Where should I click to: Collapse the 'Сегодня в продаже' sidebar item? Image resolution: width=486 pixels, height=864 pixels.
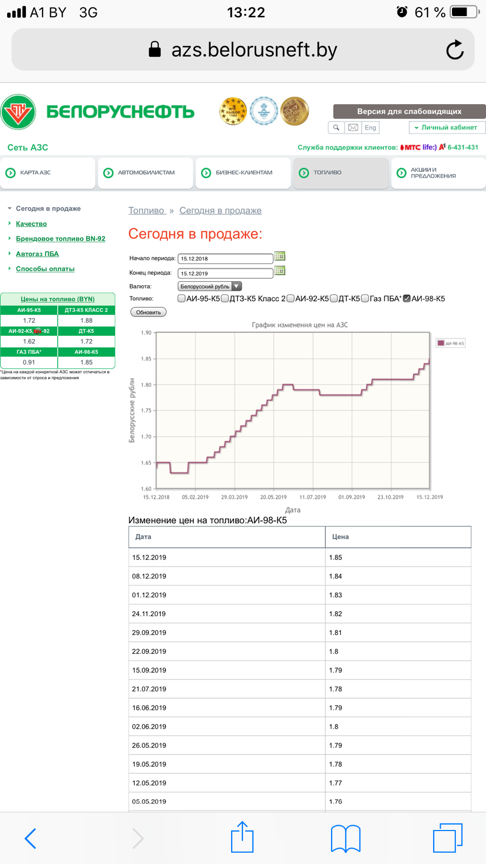(x=48, y=208)
